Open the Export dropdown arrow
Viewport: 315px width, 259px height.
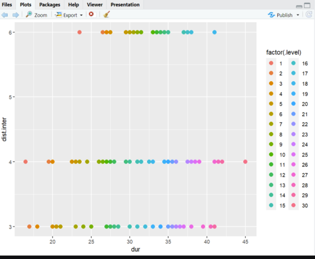click(x=81, y=15)
